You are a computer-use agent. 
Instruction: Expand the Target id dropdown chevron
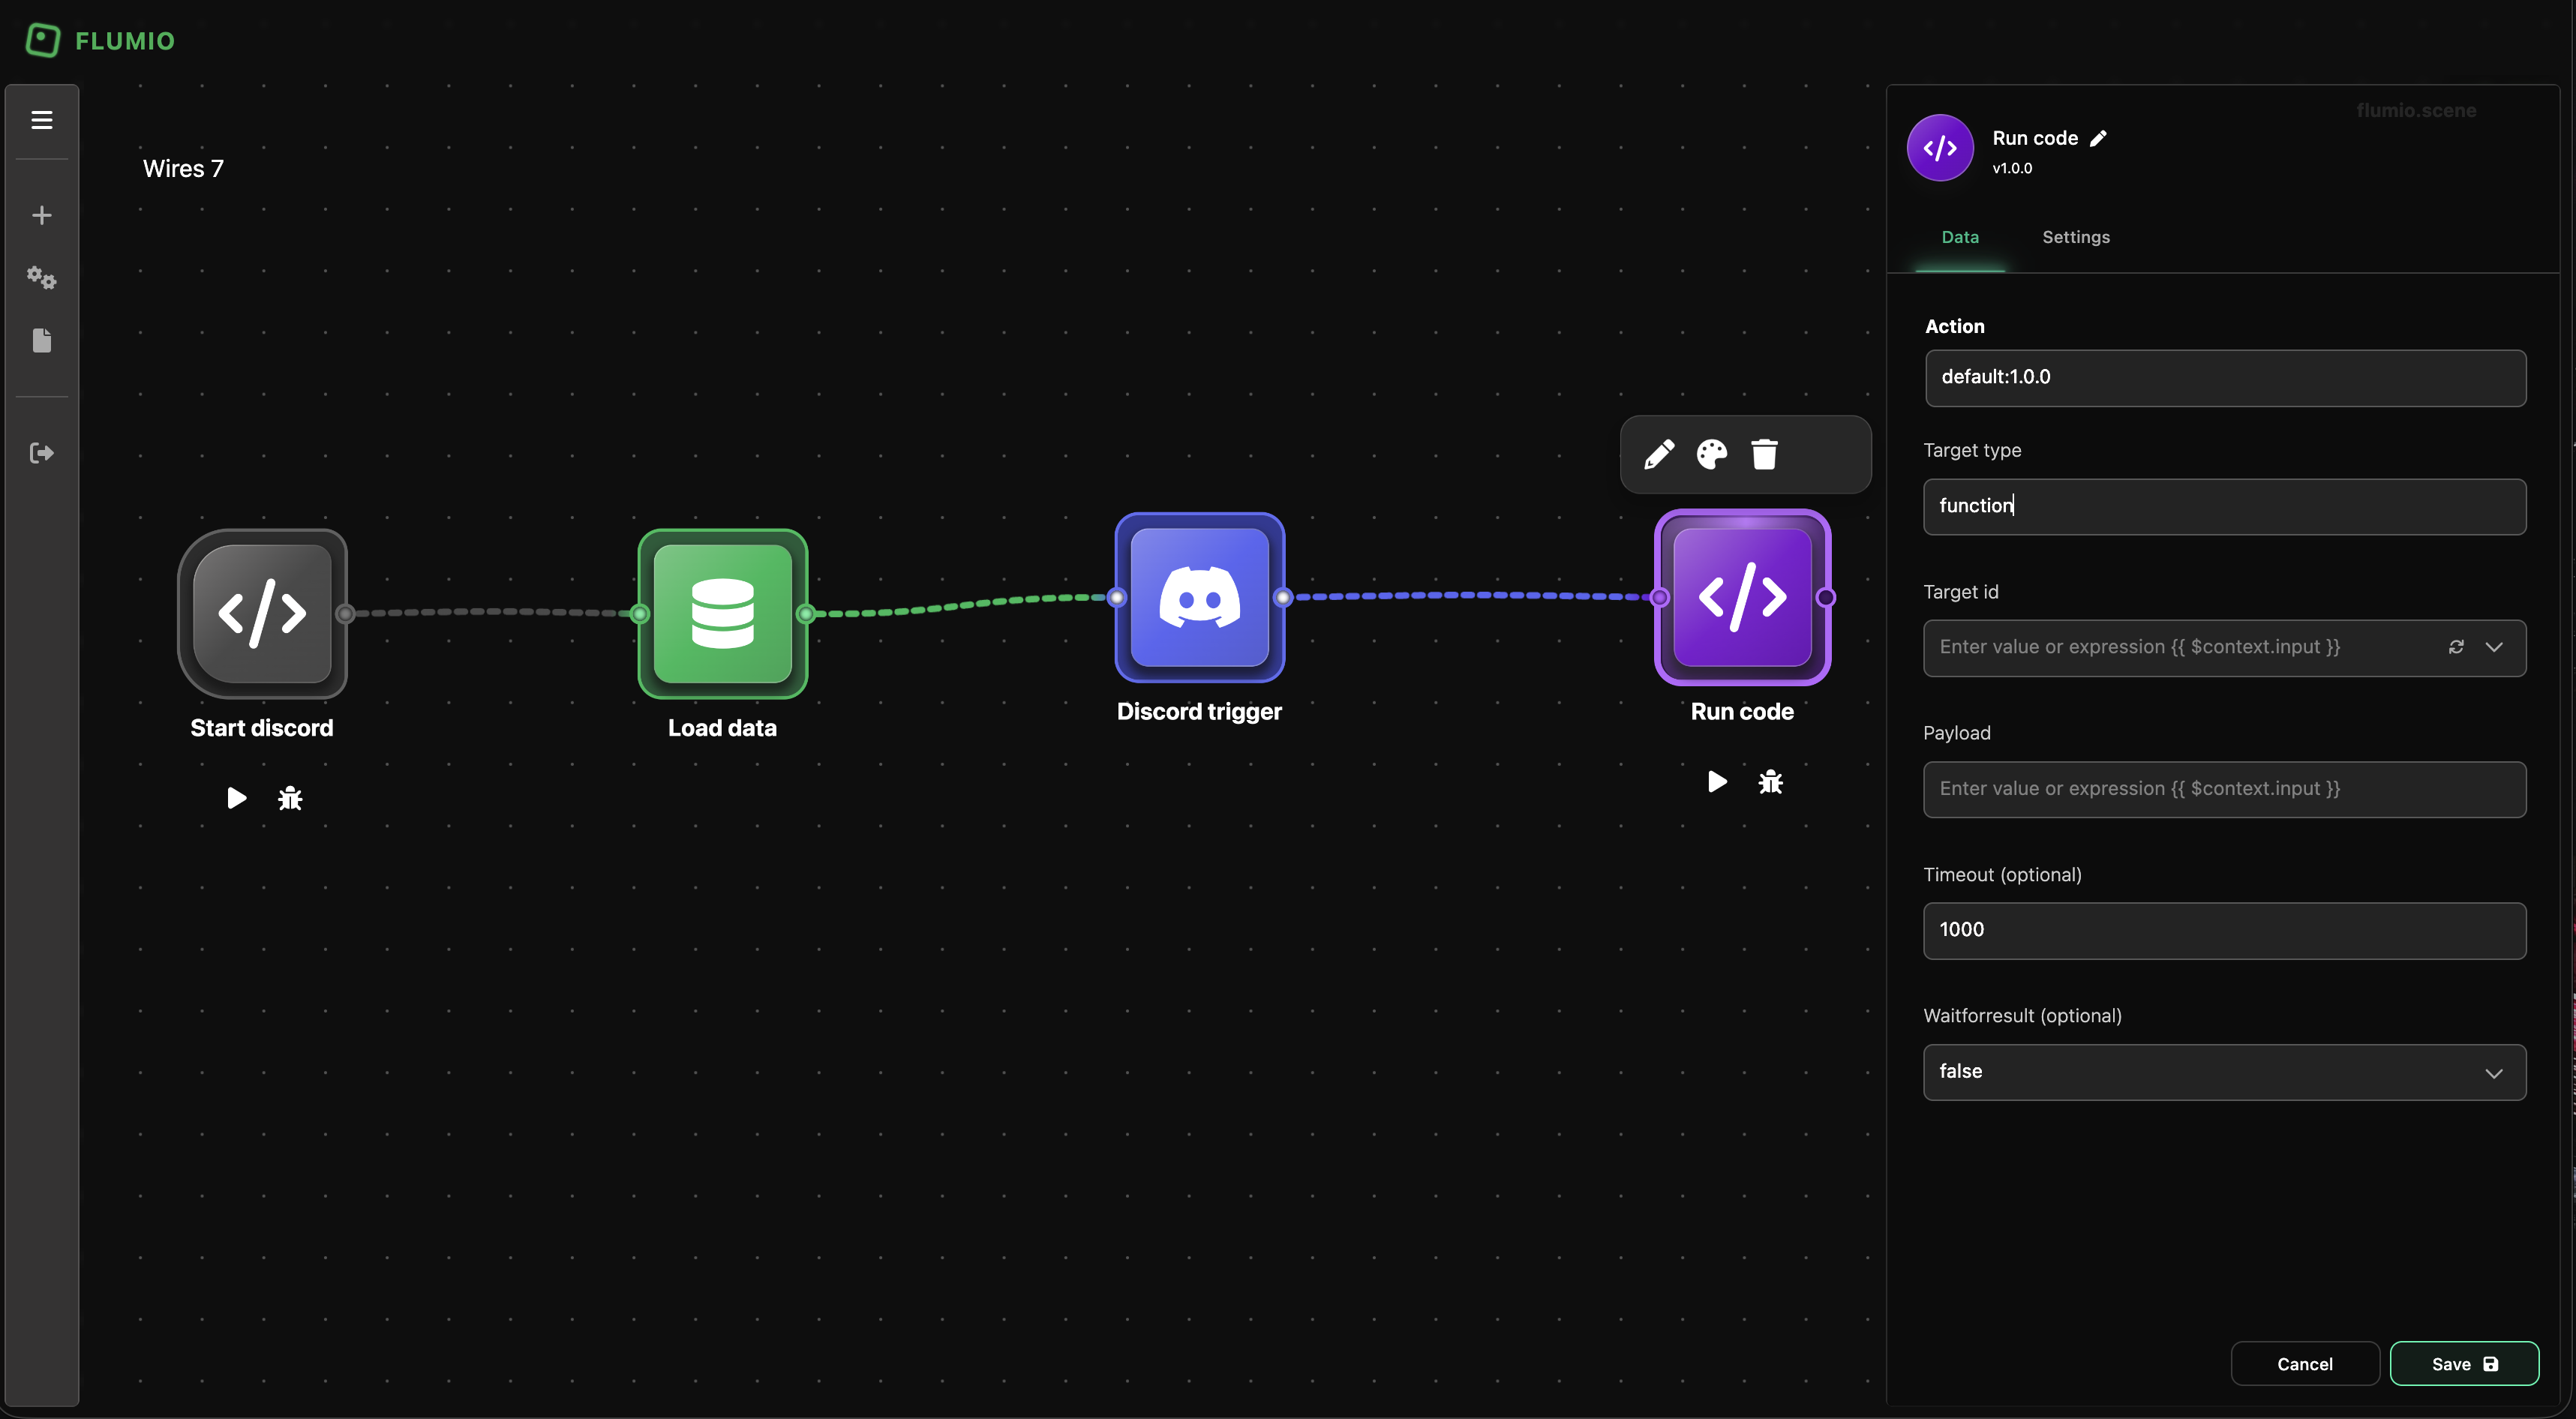tap(2493, 647)
